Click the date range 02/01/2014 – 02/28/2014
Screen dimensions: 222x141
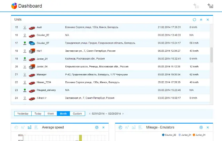(x=106, y=114)
